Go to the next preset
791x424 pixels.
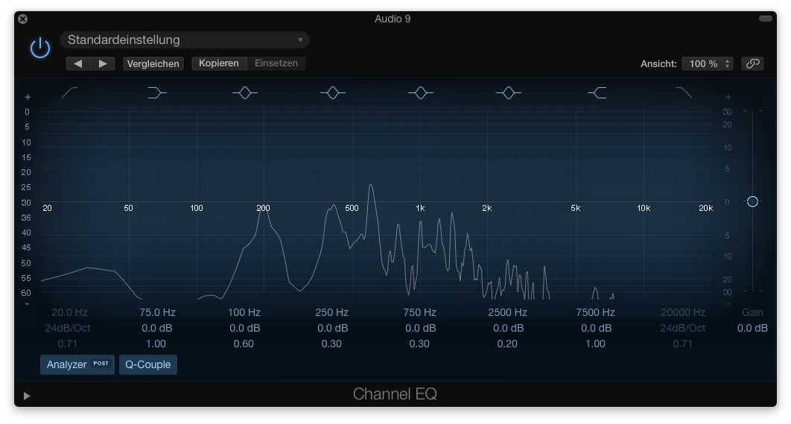(103, 63)
